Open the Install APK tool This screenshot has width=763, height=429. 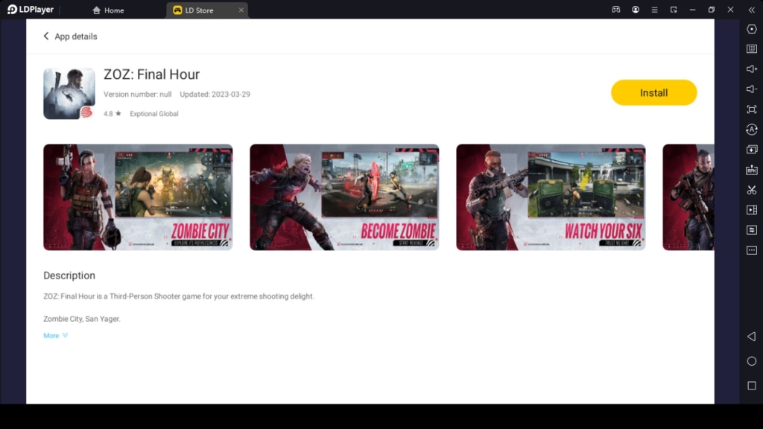pos(751,169)
